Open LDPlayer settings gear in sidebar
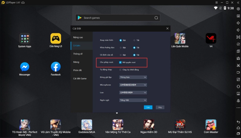The width and height of the screenshot is (241, 138). (x=238, y=9)
